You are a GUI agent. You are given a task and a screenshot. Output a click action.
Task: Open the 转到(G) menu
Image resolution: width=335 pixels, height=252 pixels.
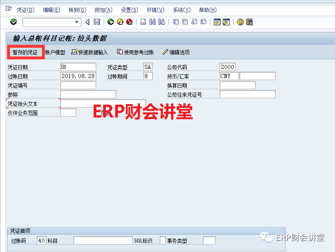pyautogui.click(x=78, y=10)
